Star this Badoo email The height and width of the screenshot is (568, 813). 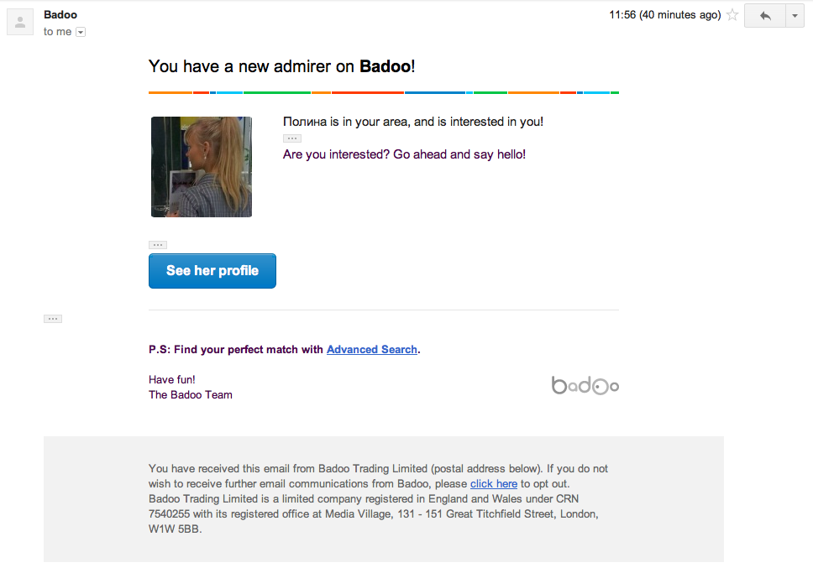[x=732, y=15]
